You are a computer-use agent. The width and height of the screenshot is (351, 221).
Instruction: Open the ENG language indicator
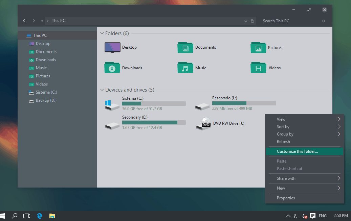click(323, 216)
